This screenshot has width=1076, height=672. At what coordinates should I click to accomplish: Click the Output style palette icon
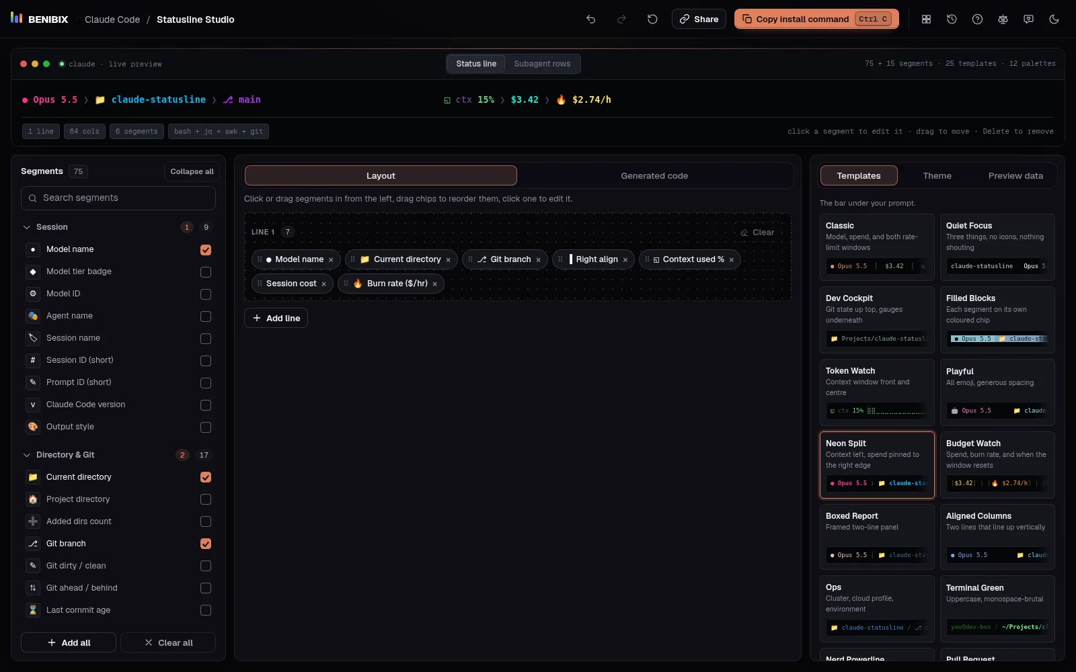coord(33,427)
